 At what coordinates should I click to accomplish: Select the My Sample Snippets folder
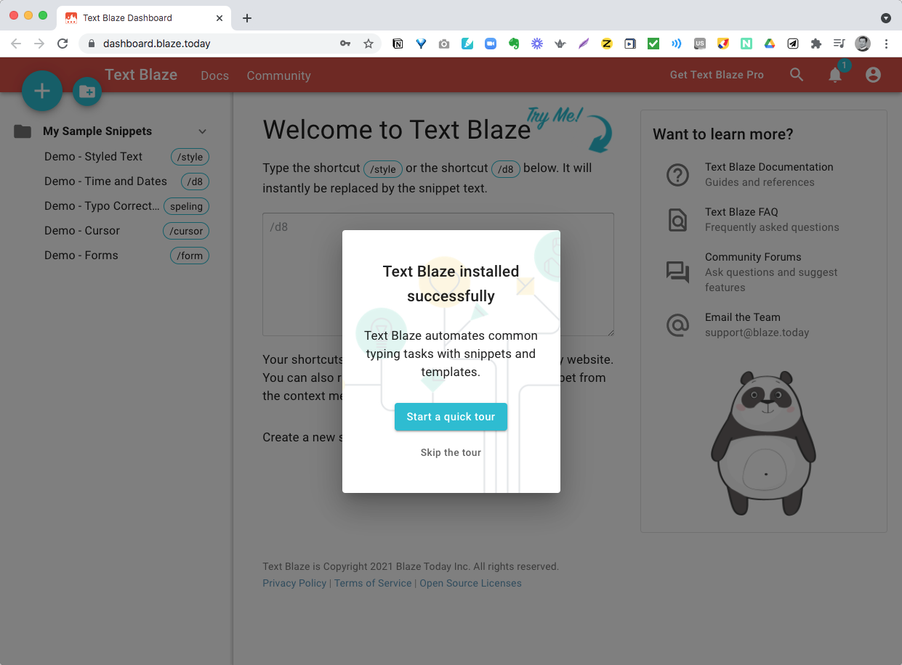coord(97,131)
